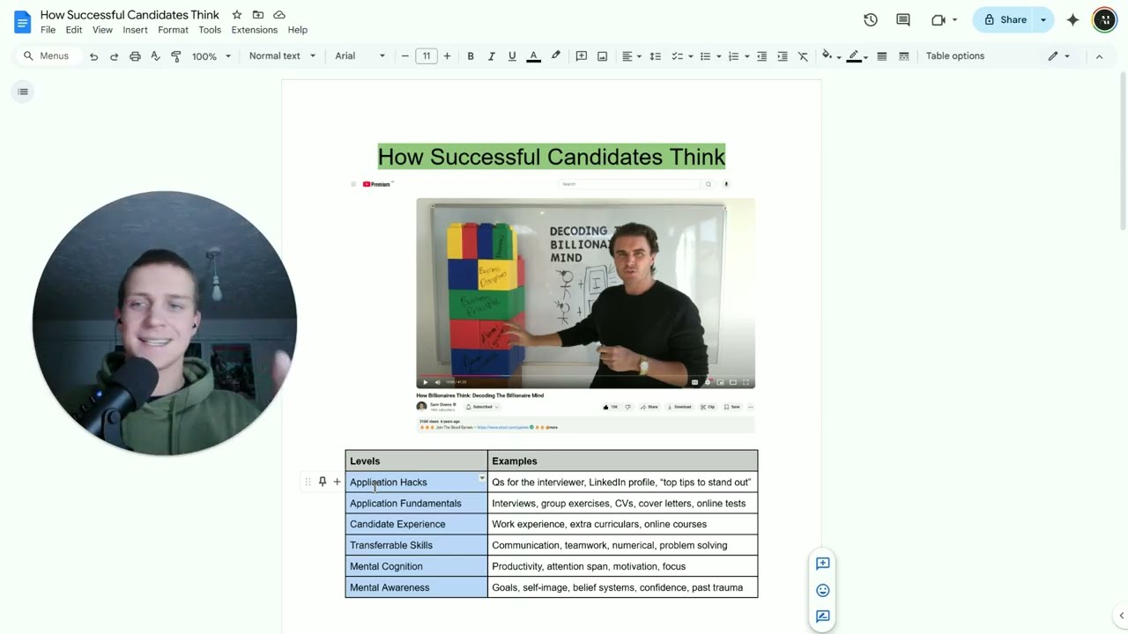Decrease font size with minus
Image resolution: width=1128 pixels, height=634 pixels.
point(405,56)
